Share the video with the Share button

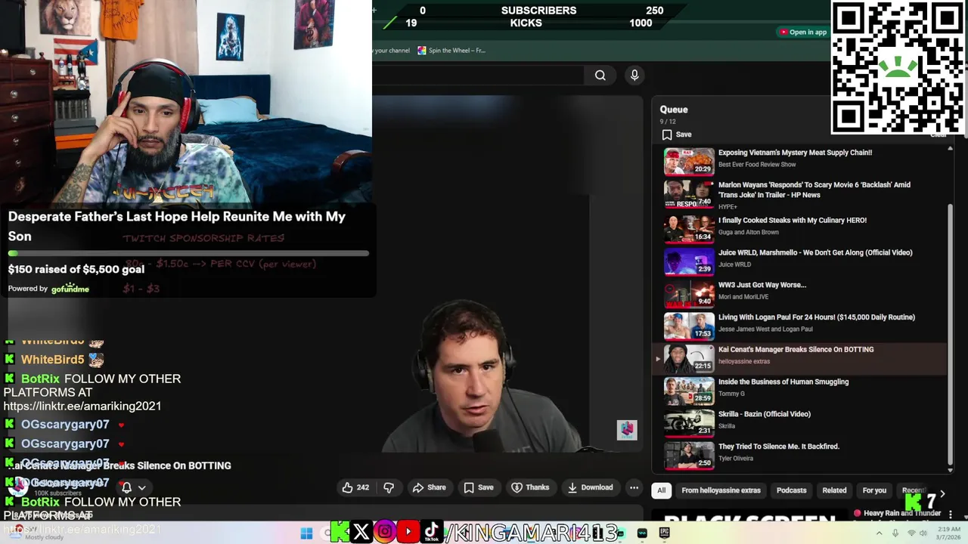(x=429, y=487)
